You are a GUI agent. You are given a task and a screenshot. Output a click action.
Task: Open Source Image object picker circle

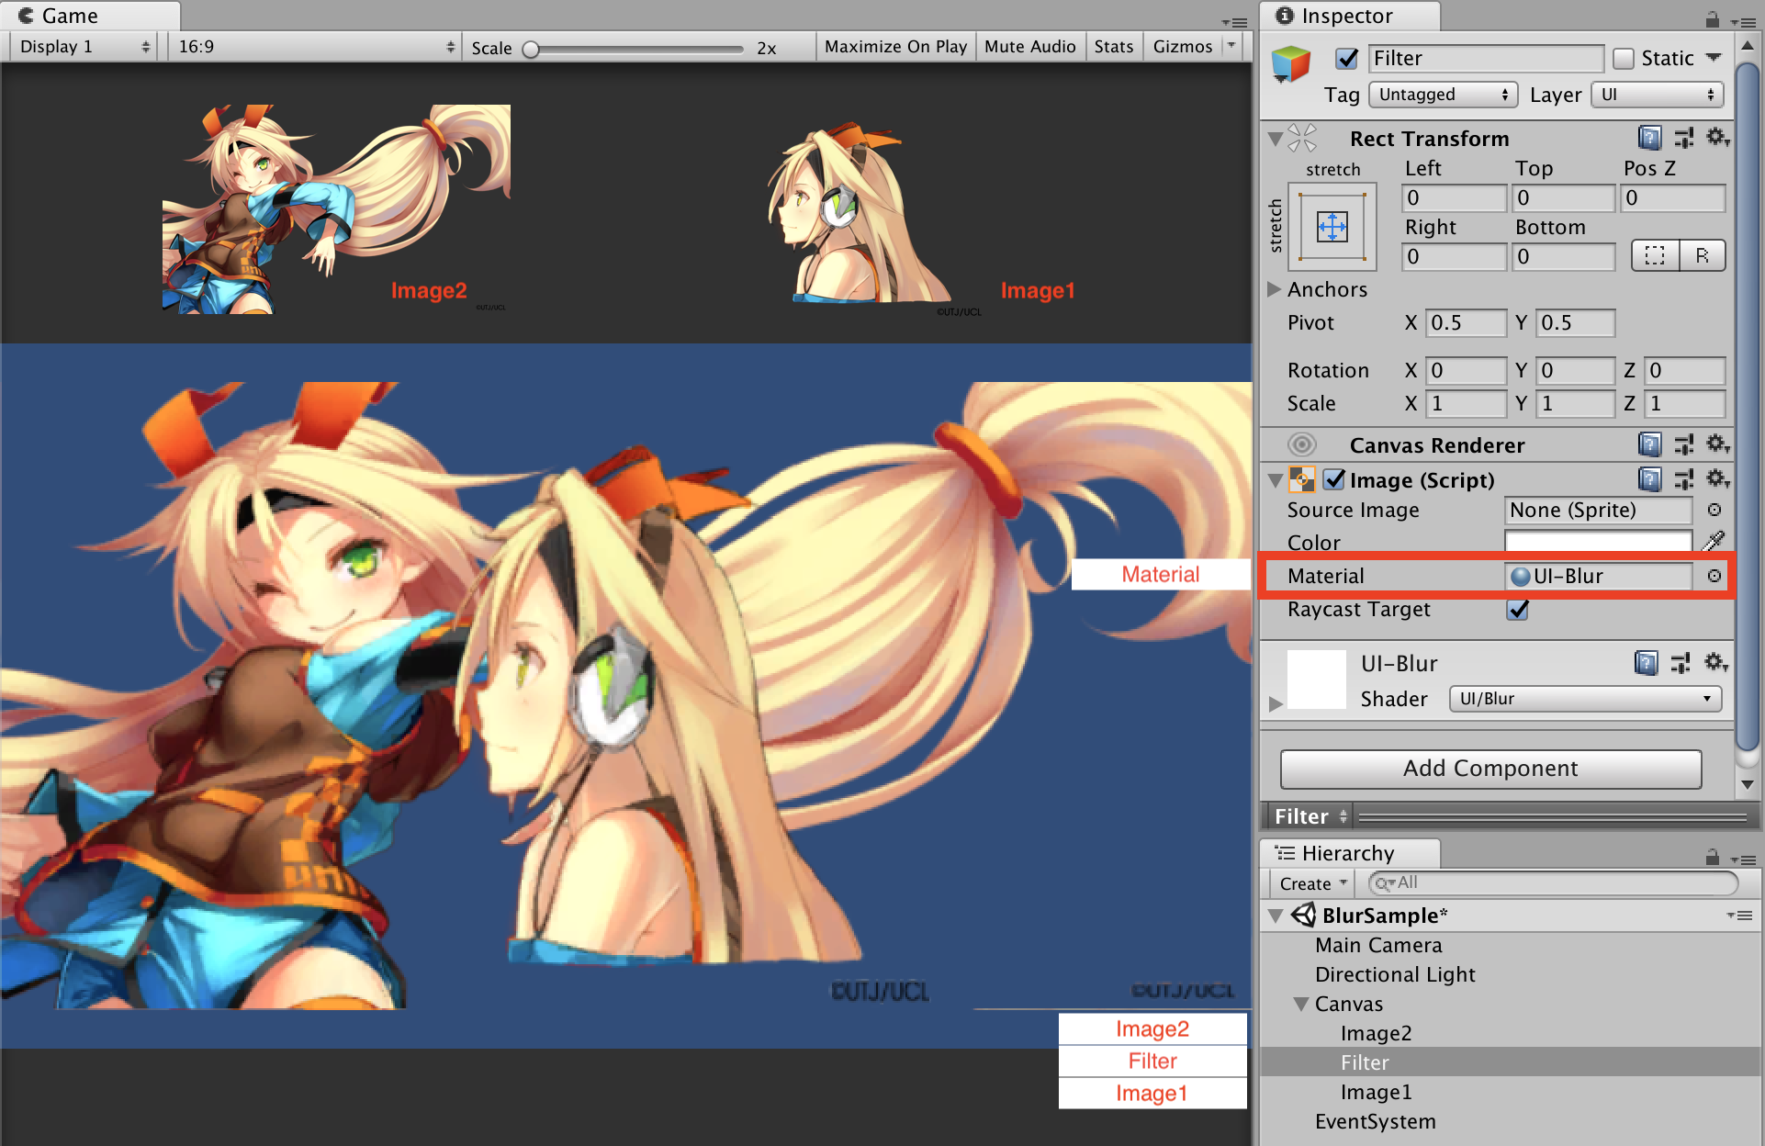coord(1714,510)
